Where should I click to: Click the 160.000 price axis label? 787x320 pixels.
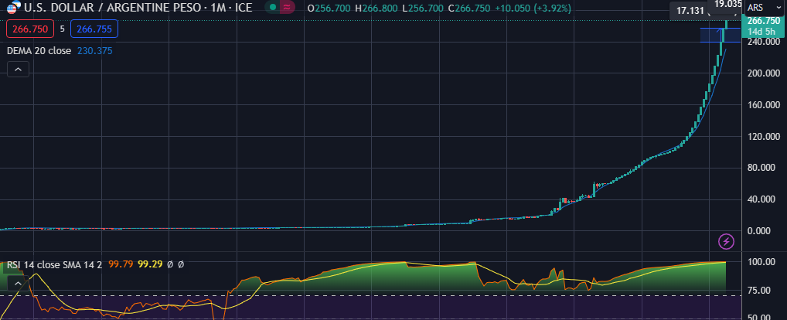(763, 105)
